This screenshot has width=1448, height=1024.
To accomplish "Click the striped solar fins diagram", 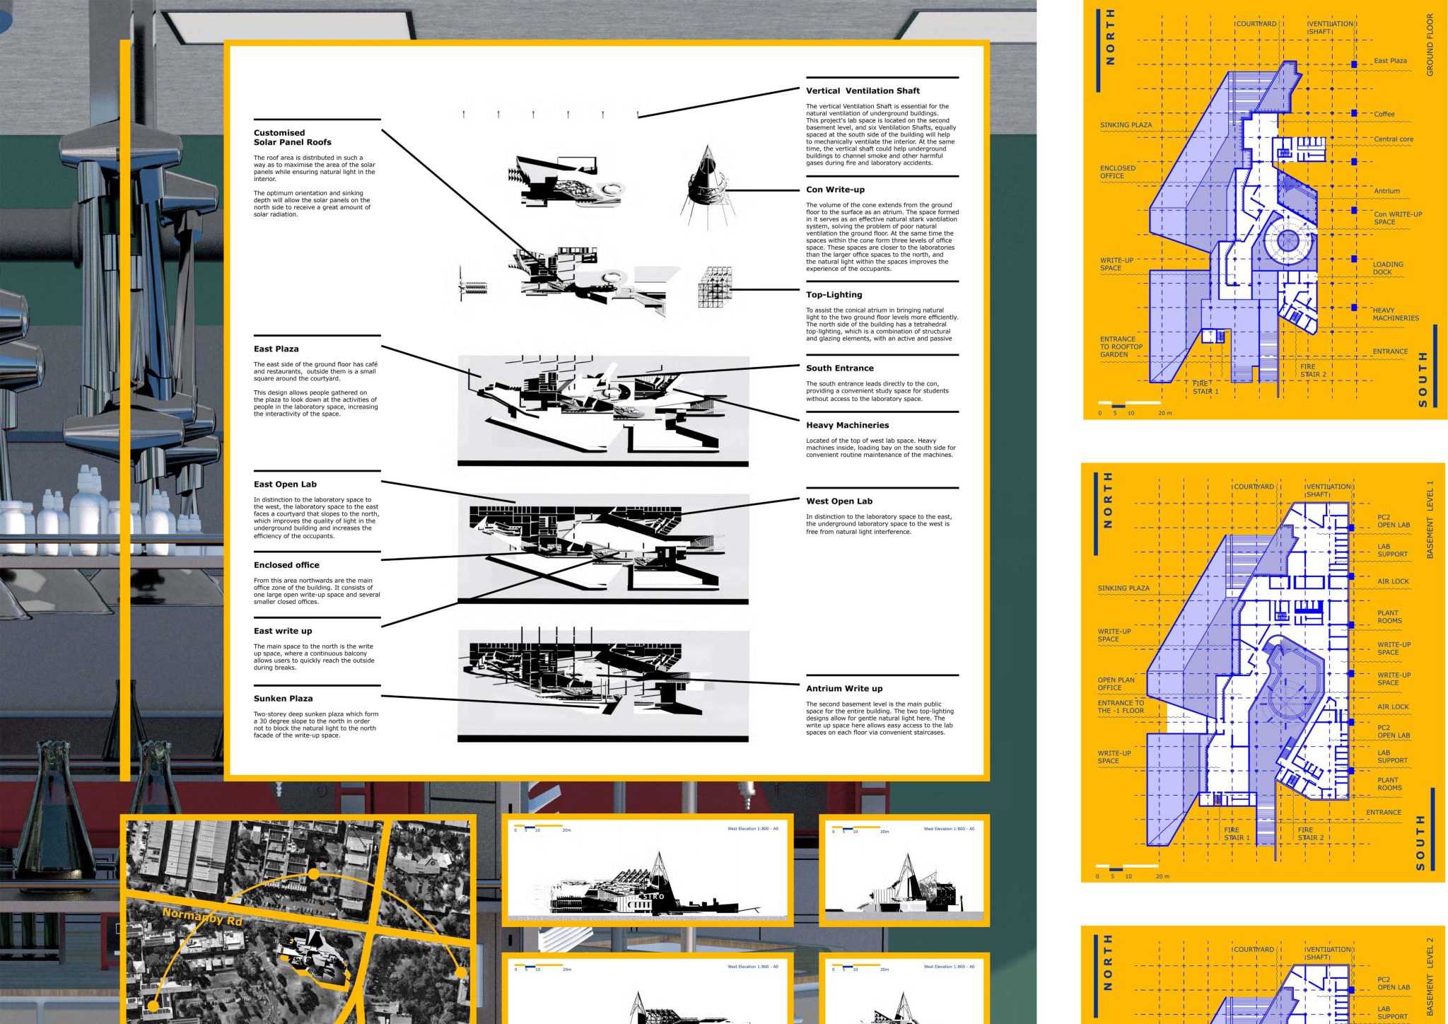I will (x=472, y=286).
